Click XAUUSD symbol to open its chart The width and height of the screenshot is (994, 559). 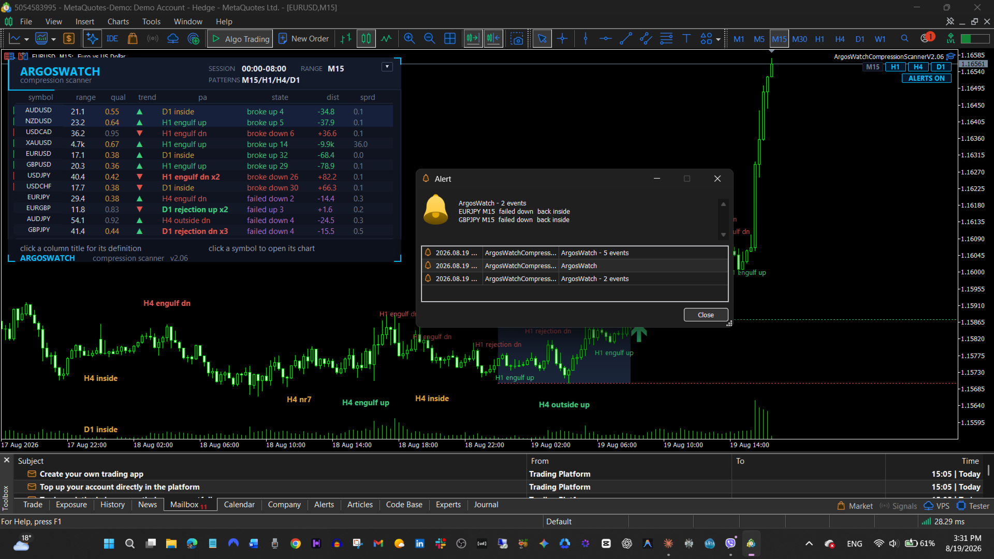(39, 143)
